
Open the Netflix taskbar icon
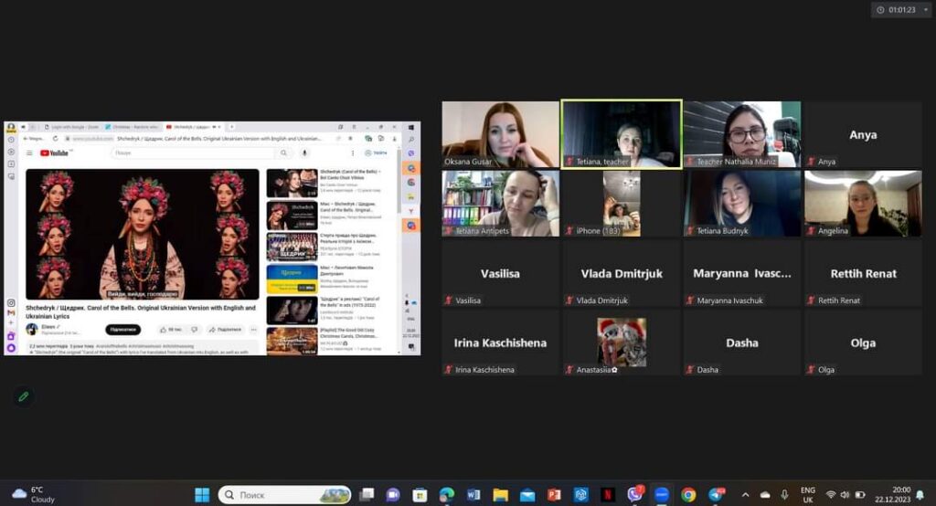pos(607,494)
